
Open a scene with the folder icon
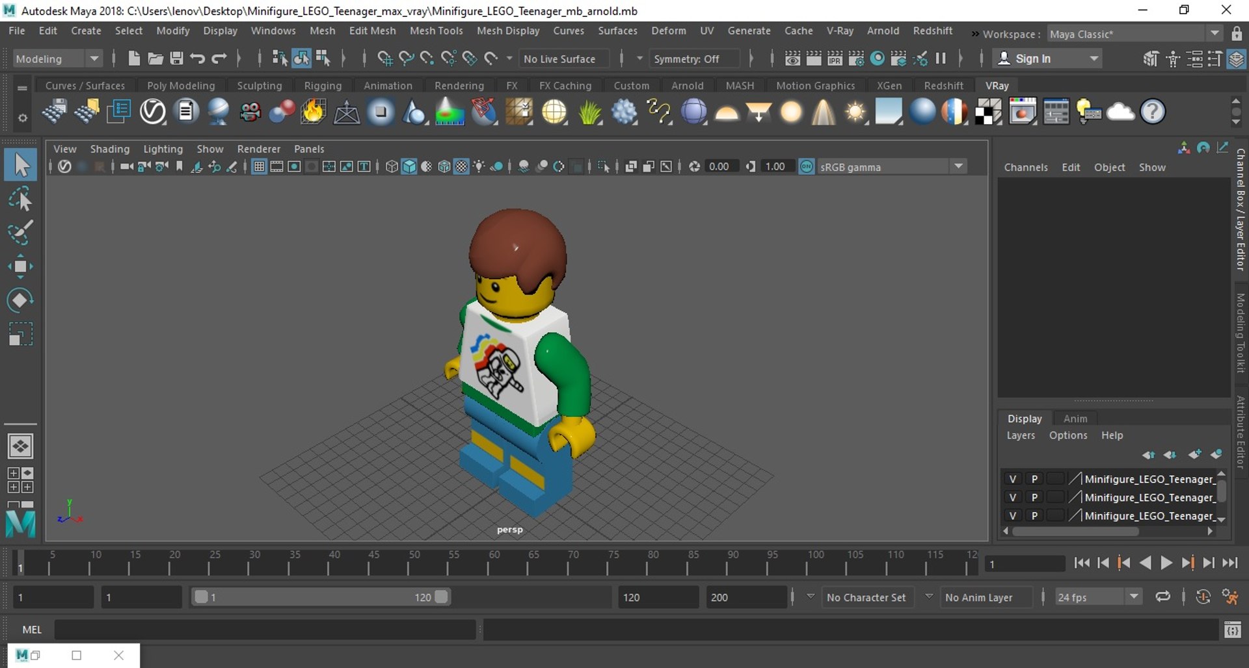[155, 58]
